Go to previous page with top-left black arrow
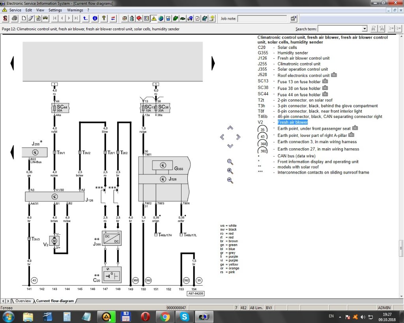This screenshot has width=404, height=323. tap(12, 63)
